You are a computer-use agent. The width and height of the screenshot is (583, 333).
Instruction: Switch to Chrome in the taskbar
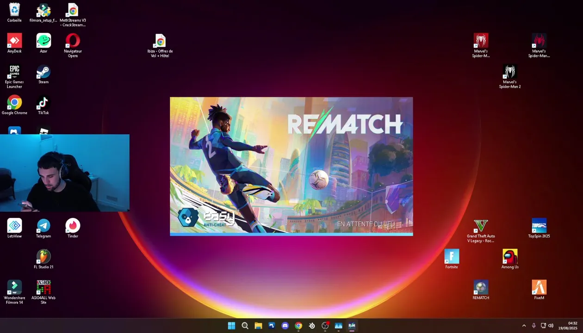(298, 326)
